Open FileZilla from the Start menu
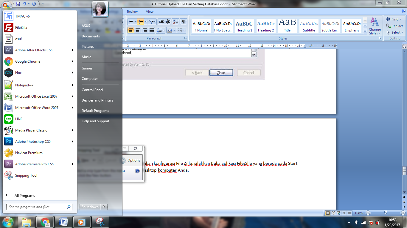Image resolution: width=407 pixels, height=228 pixels. (39, 28)
